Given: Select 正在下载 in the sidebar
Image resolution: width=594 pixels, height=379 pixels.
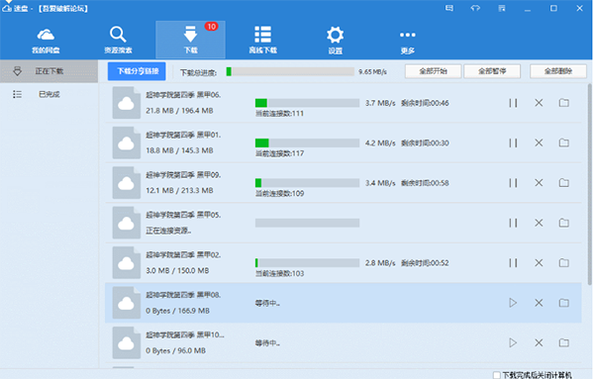Looking at the screenshot, I should point(49,71).
